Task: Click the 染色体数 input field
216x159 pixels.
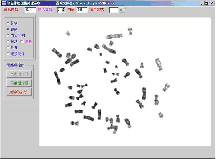Action: [x=30, y=10]
